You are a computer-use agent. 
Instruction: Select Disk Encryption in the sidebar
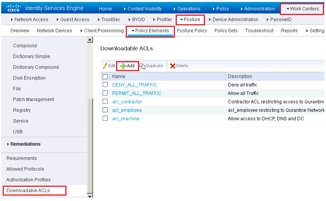(29, 78)
